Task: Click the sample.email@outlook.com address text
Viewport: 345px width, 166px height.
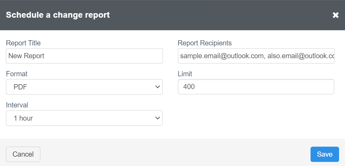Action: coord(220,56)
